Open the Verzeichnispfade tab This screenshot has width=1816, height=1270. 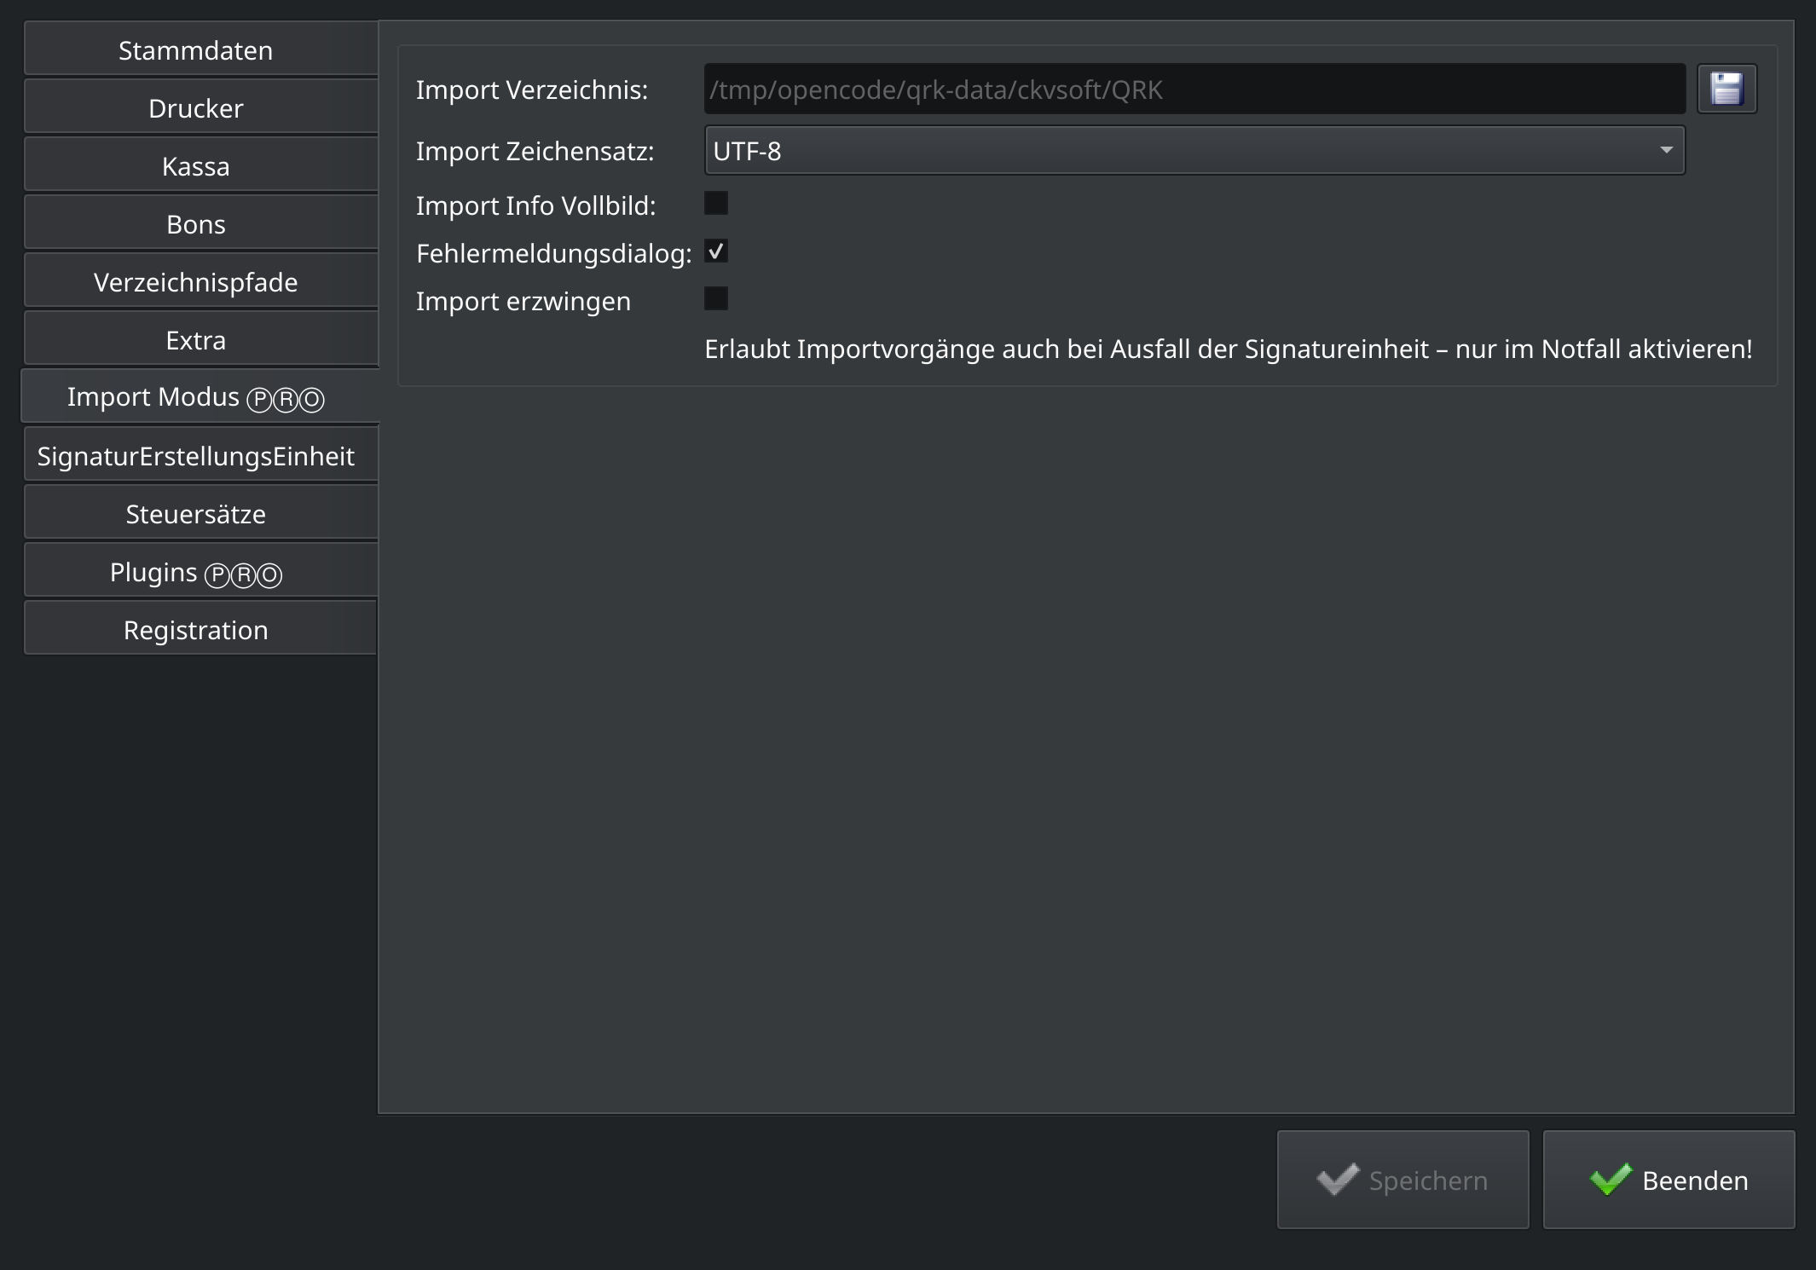(200, 282)
